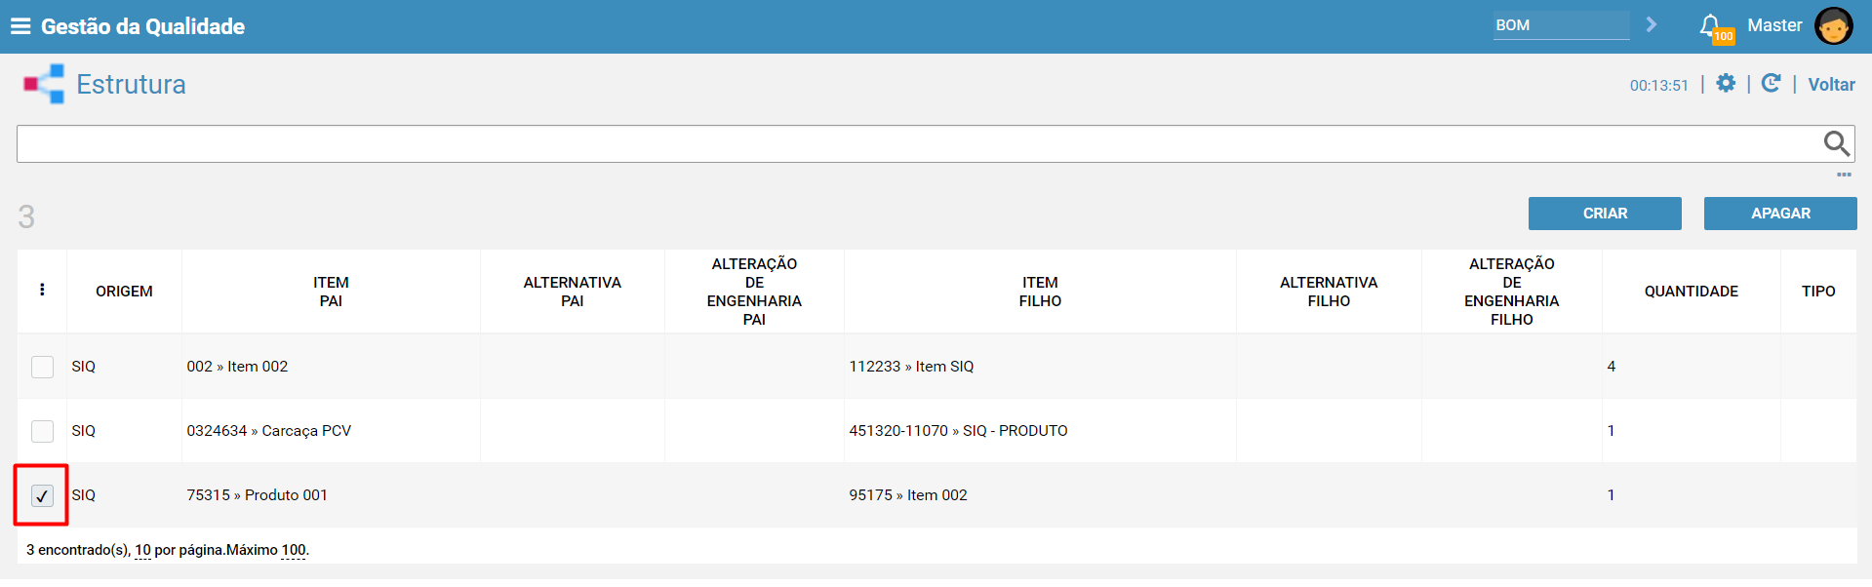Uncheck the box for 75315 » Produto 001 row
The image size is (1872, 587).
point(42,495)
